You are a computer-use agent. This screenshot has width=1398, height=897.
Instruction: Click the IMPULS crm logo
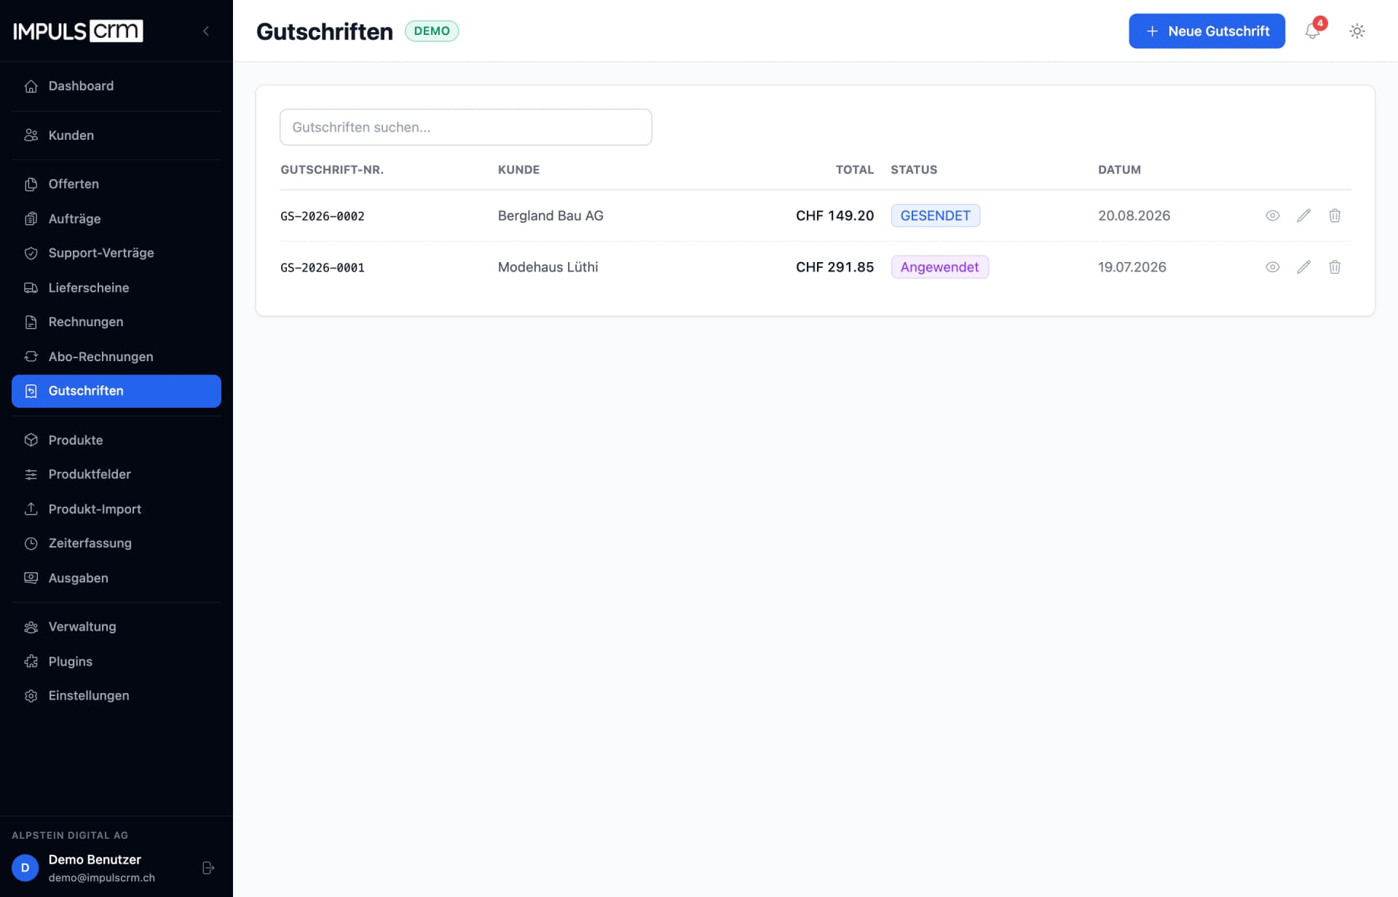coord(78,31)
